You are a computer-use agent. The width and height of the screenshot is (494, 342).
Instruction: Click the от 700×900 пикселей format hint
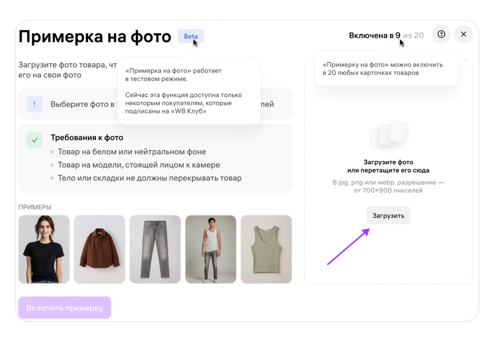click(x=388, y=186)
